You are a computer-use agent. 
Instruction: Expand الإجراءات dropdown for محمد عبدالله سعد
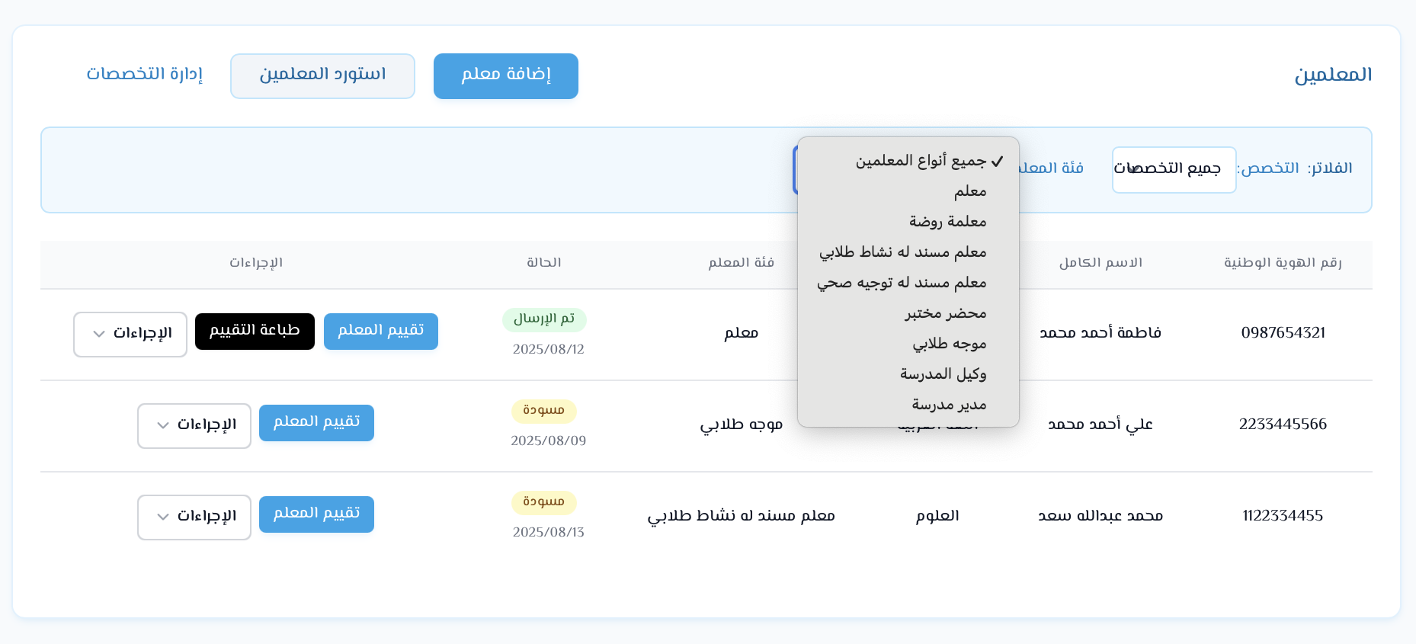[x=194, y=517]
